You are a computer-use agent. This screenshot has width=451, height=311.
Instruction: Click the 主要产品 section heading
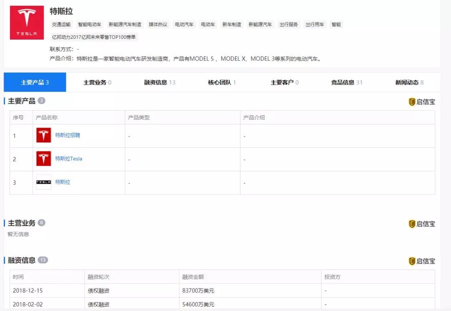point(22,101)
